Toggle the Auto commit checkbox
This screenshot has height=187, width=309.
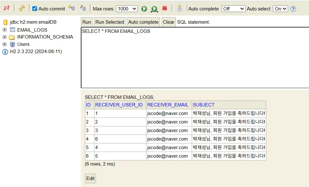point(35,9)
